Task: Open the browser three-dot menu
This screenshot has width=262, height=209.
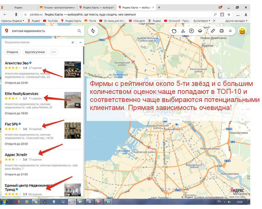Action: click(238, 15)
